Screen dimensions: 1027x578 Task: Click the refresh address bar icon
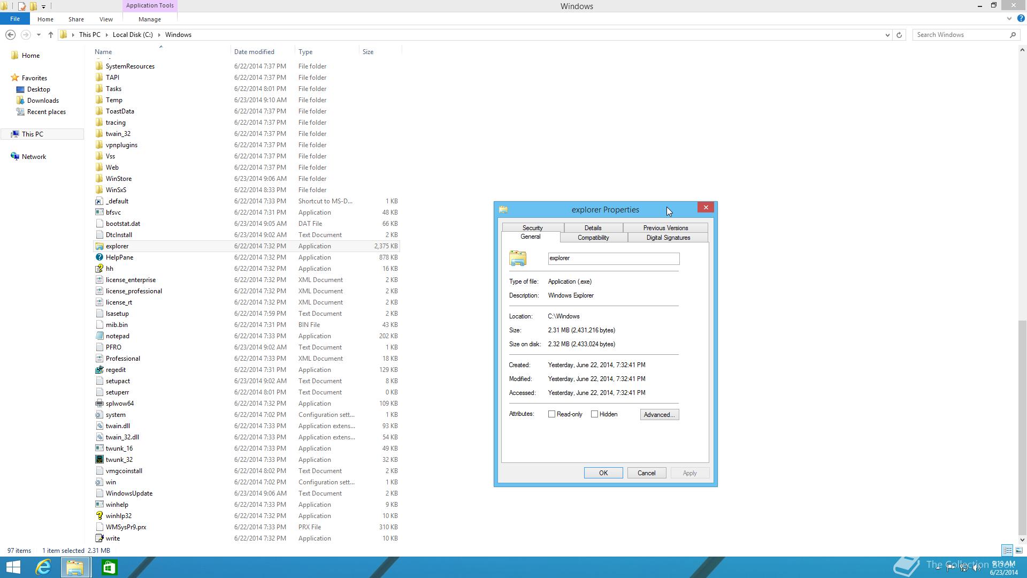tap(899, 35)
